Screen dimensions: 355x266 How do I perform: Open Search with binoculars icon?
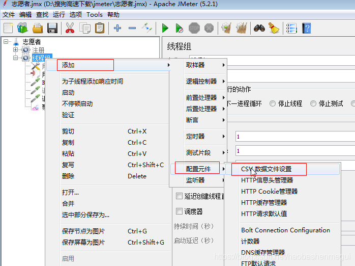point(259,28)
